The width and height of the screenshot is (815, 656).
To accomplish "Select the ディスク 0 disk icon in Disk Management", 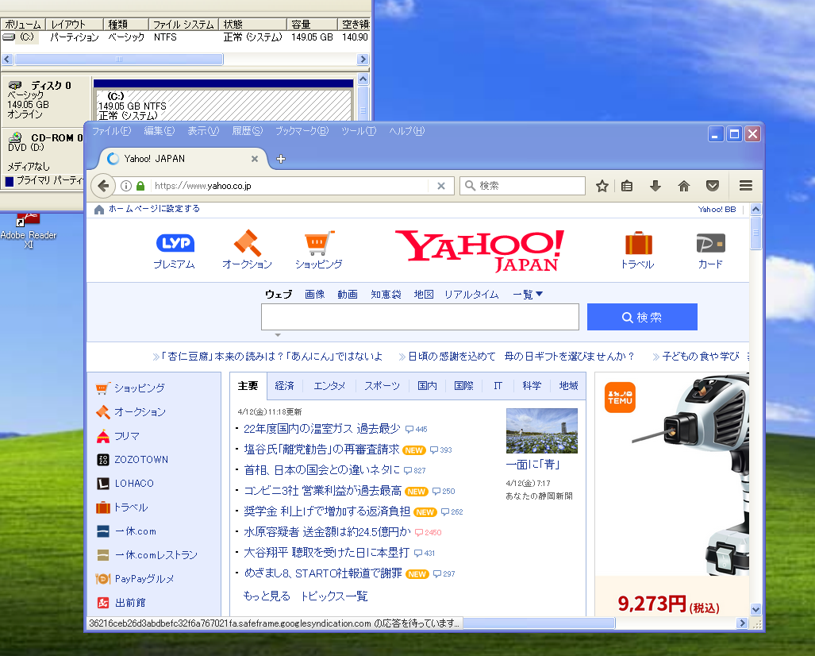I will pyautogui.click(x=16, y=85).
